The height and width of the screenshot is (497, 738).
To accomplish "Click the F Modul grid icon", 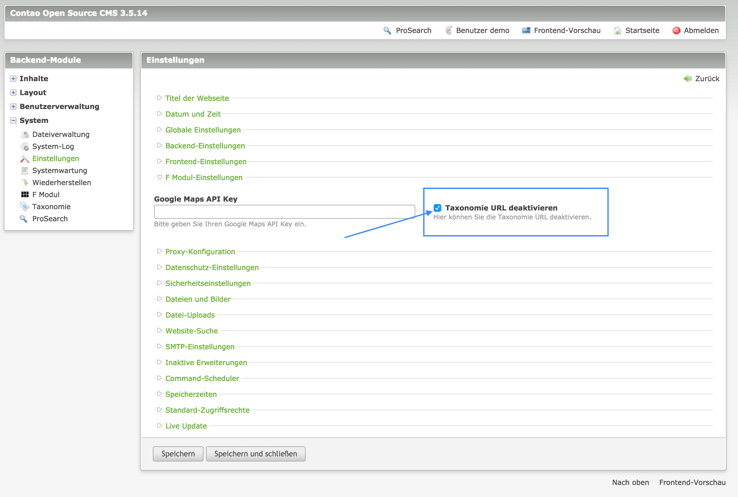I will [25, 195].
